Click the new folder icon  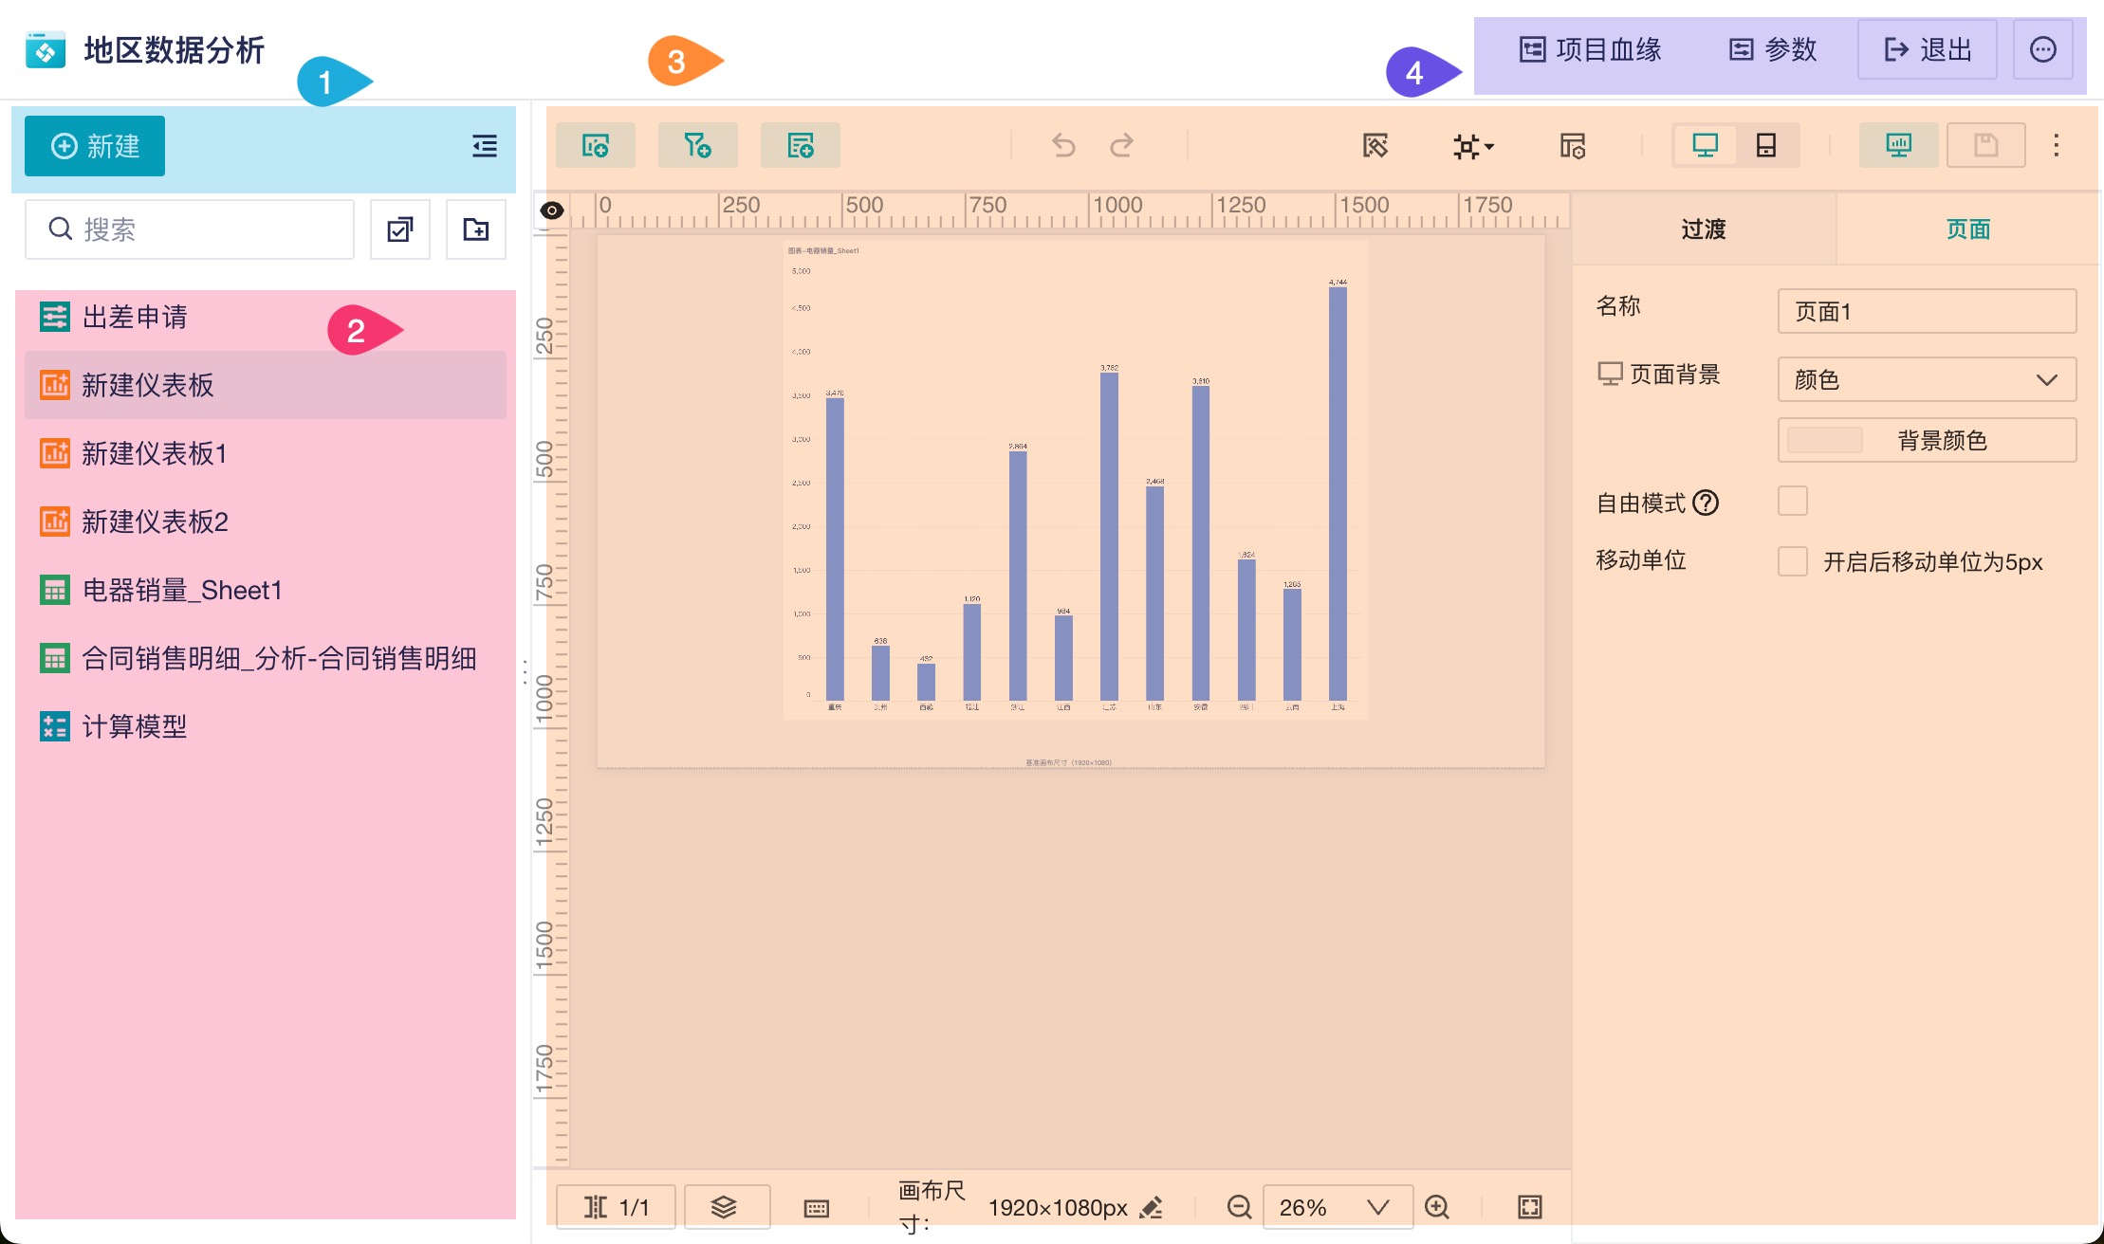tap(476, 229)
